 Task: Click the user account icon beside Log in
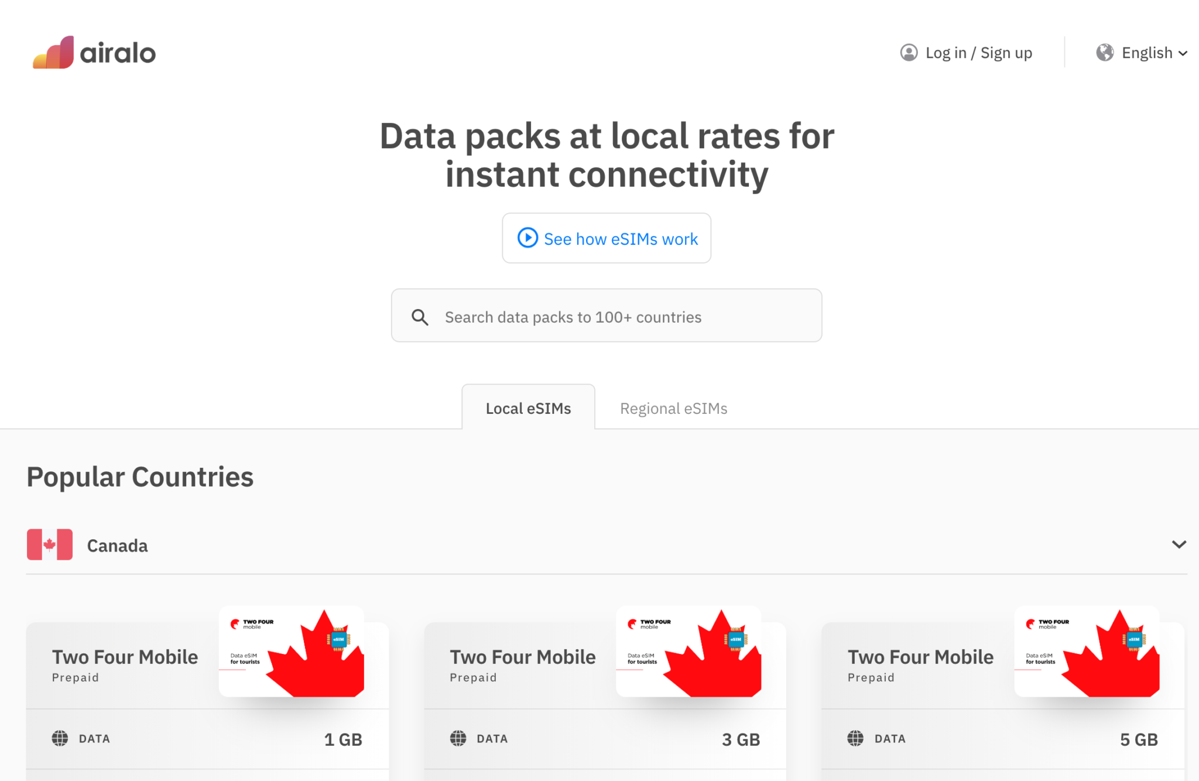pyautogui.click(x=908, y=52)
